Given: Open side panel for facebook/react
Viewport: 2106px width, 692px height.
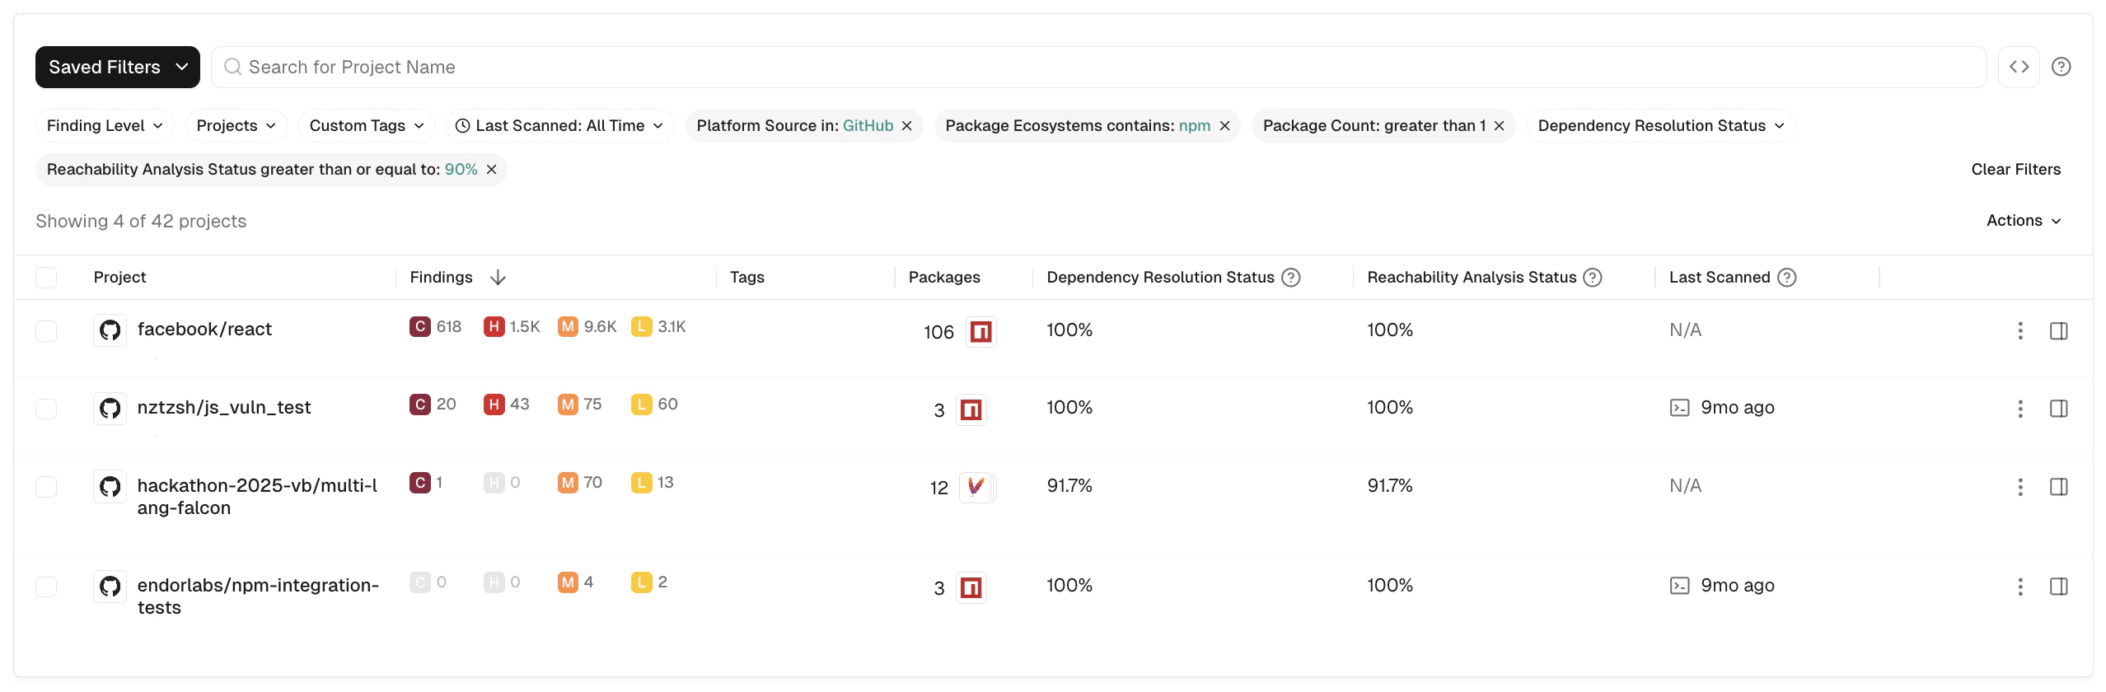Looking at the screenshot, I should (2058, 331).
